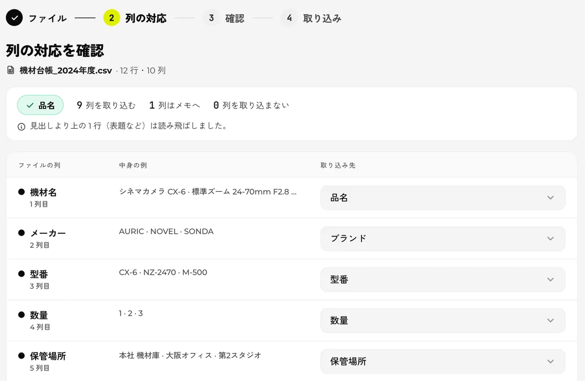
Task: Click the 5 列目 position label
Action: [39, 368]
